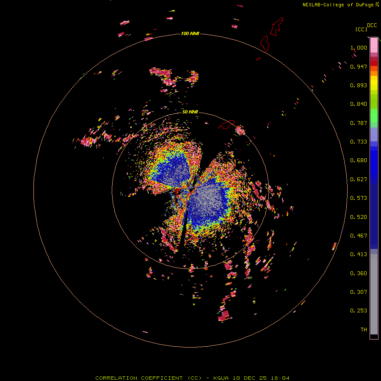Click the Correlation Coefficient KGUA title caption

[192, 378]
